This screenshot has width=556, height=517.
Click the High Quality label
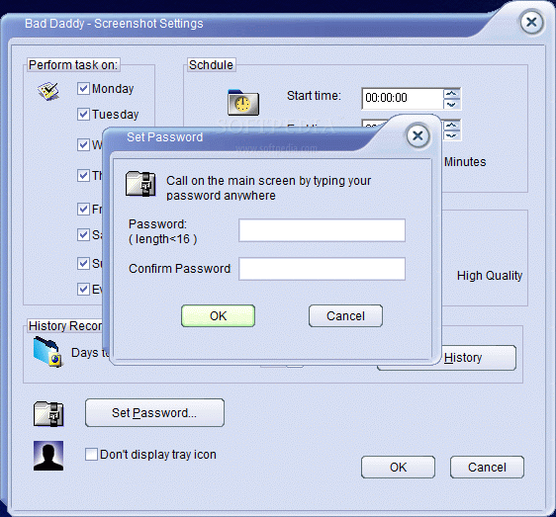point(490,276)
